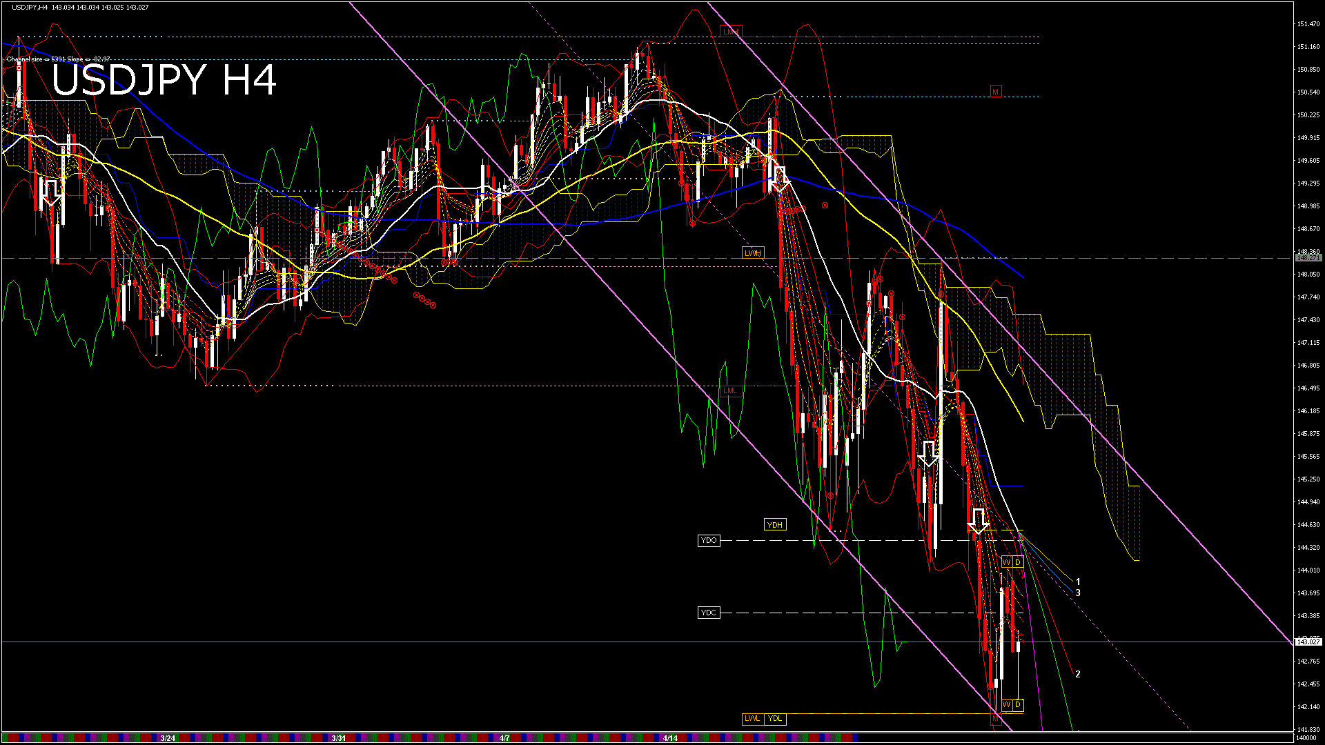
Task: Select the dark red LML label
Action: (x=730, y=391)
